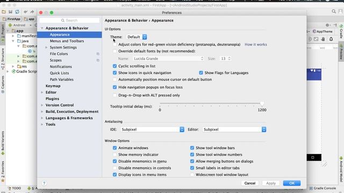344x193 pixels.
Task: Toggle Widescreen tool window layout
Action: [x=192, y=175]
